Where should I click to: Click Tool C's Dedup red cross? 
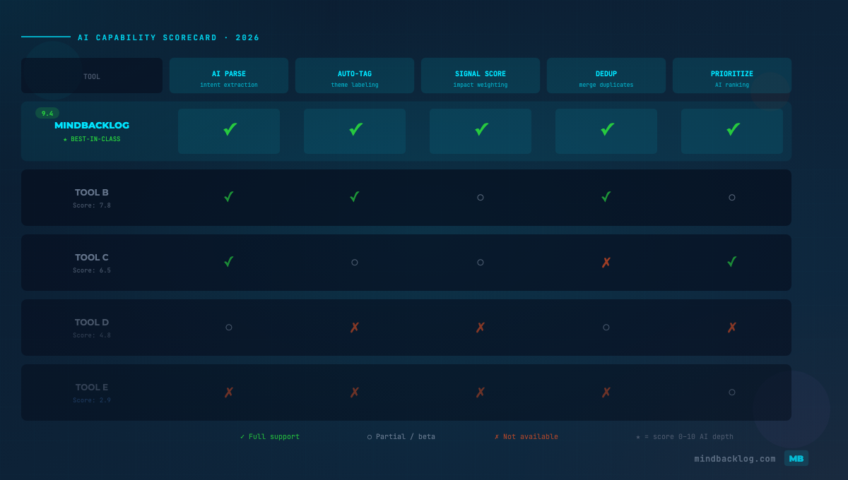pyautogui.click(x=606, y=263)
